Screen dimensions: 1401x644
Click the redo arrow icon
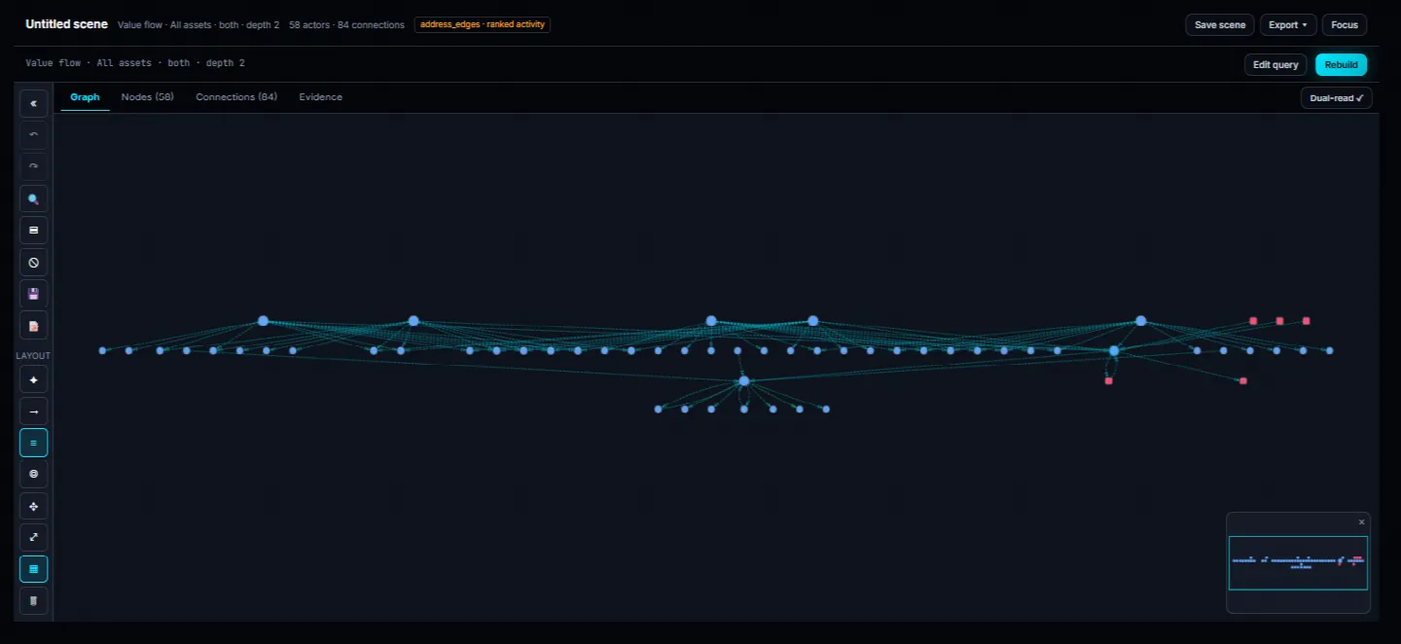[33, 166]
